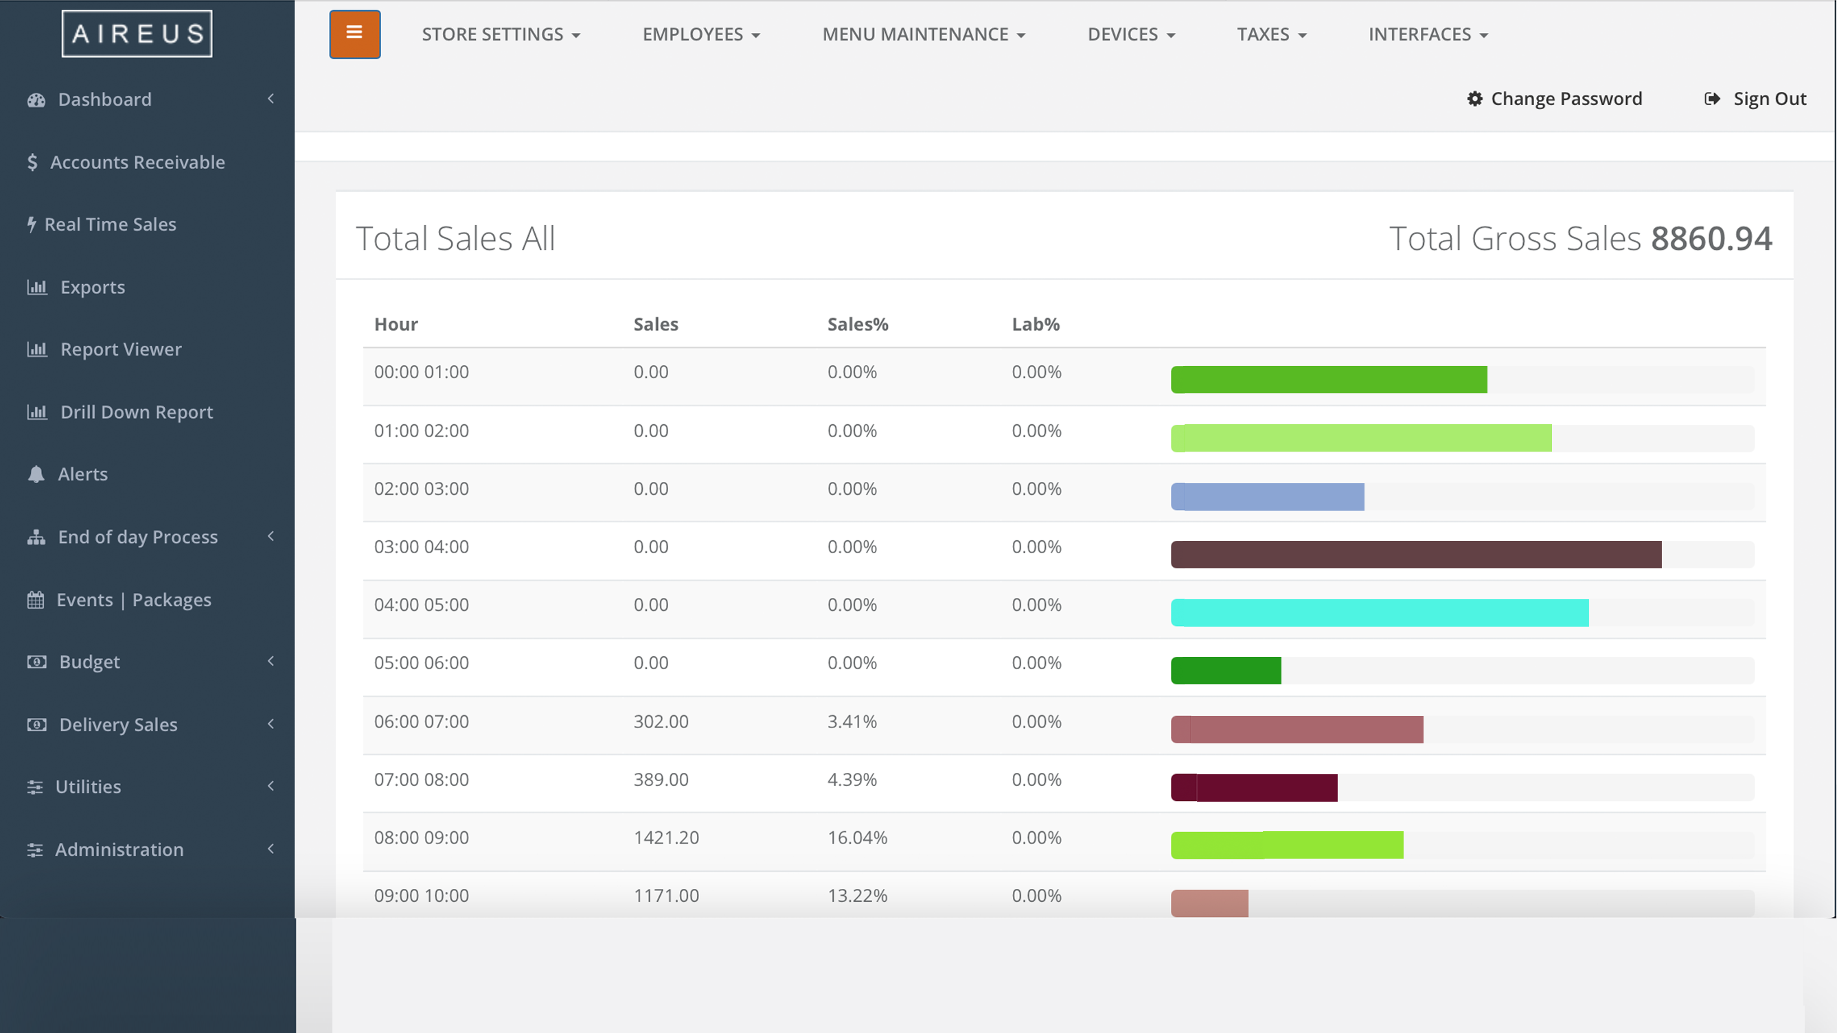Screen dimensions: 1837x1033
Task: Open the Drill Down Report link
Action: (x=137, y=412)
